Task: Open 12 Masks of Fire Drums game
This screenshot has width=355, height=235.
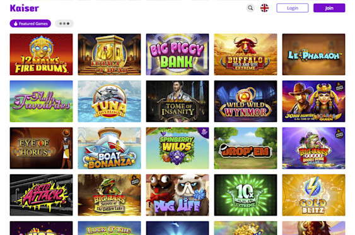Action: tap(41, 54)
